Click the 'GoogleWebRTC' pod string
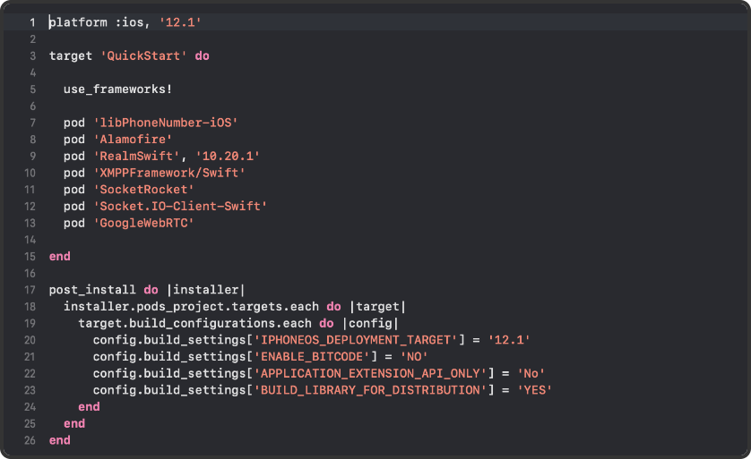Viewport: 751px width, 459px height. [142, 223]
